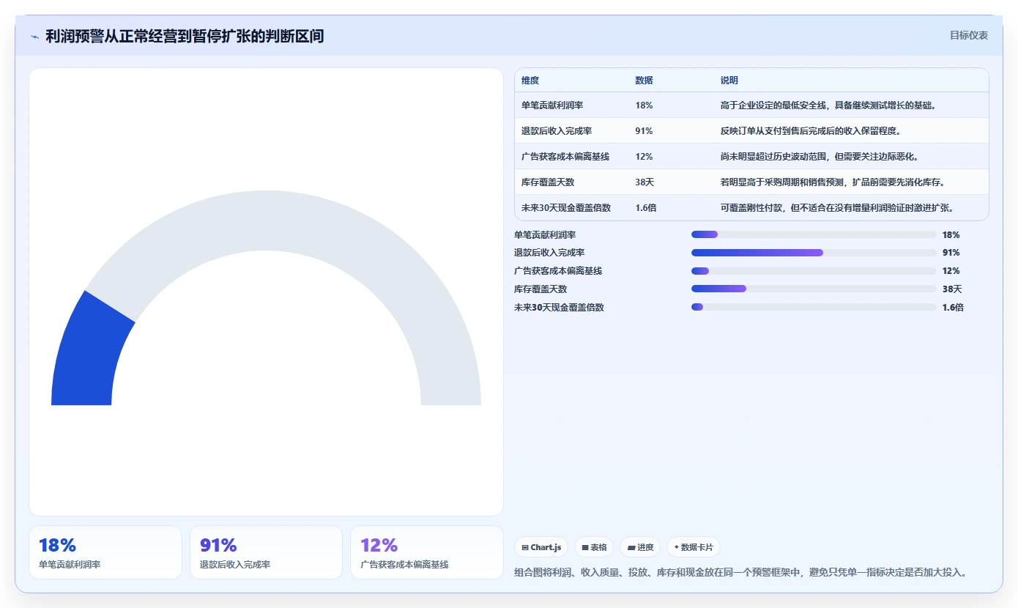Image resolution: width=1018 pixels, height=608 pixels.
Task: Click the description starting 高于企业设定的最低安全线
Action: pyautogui.click(x=828, y=105)
